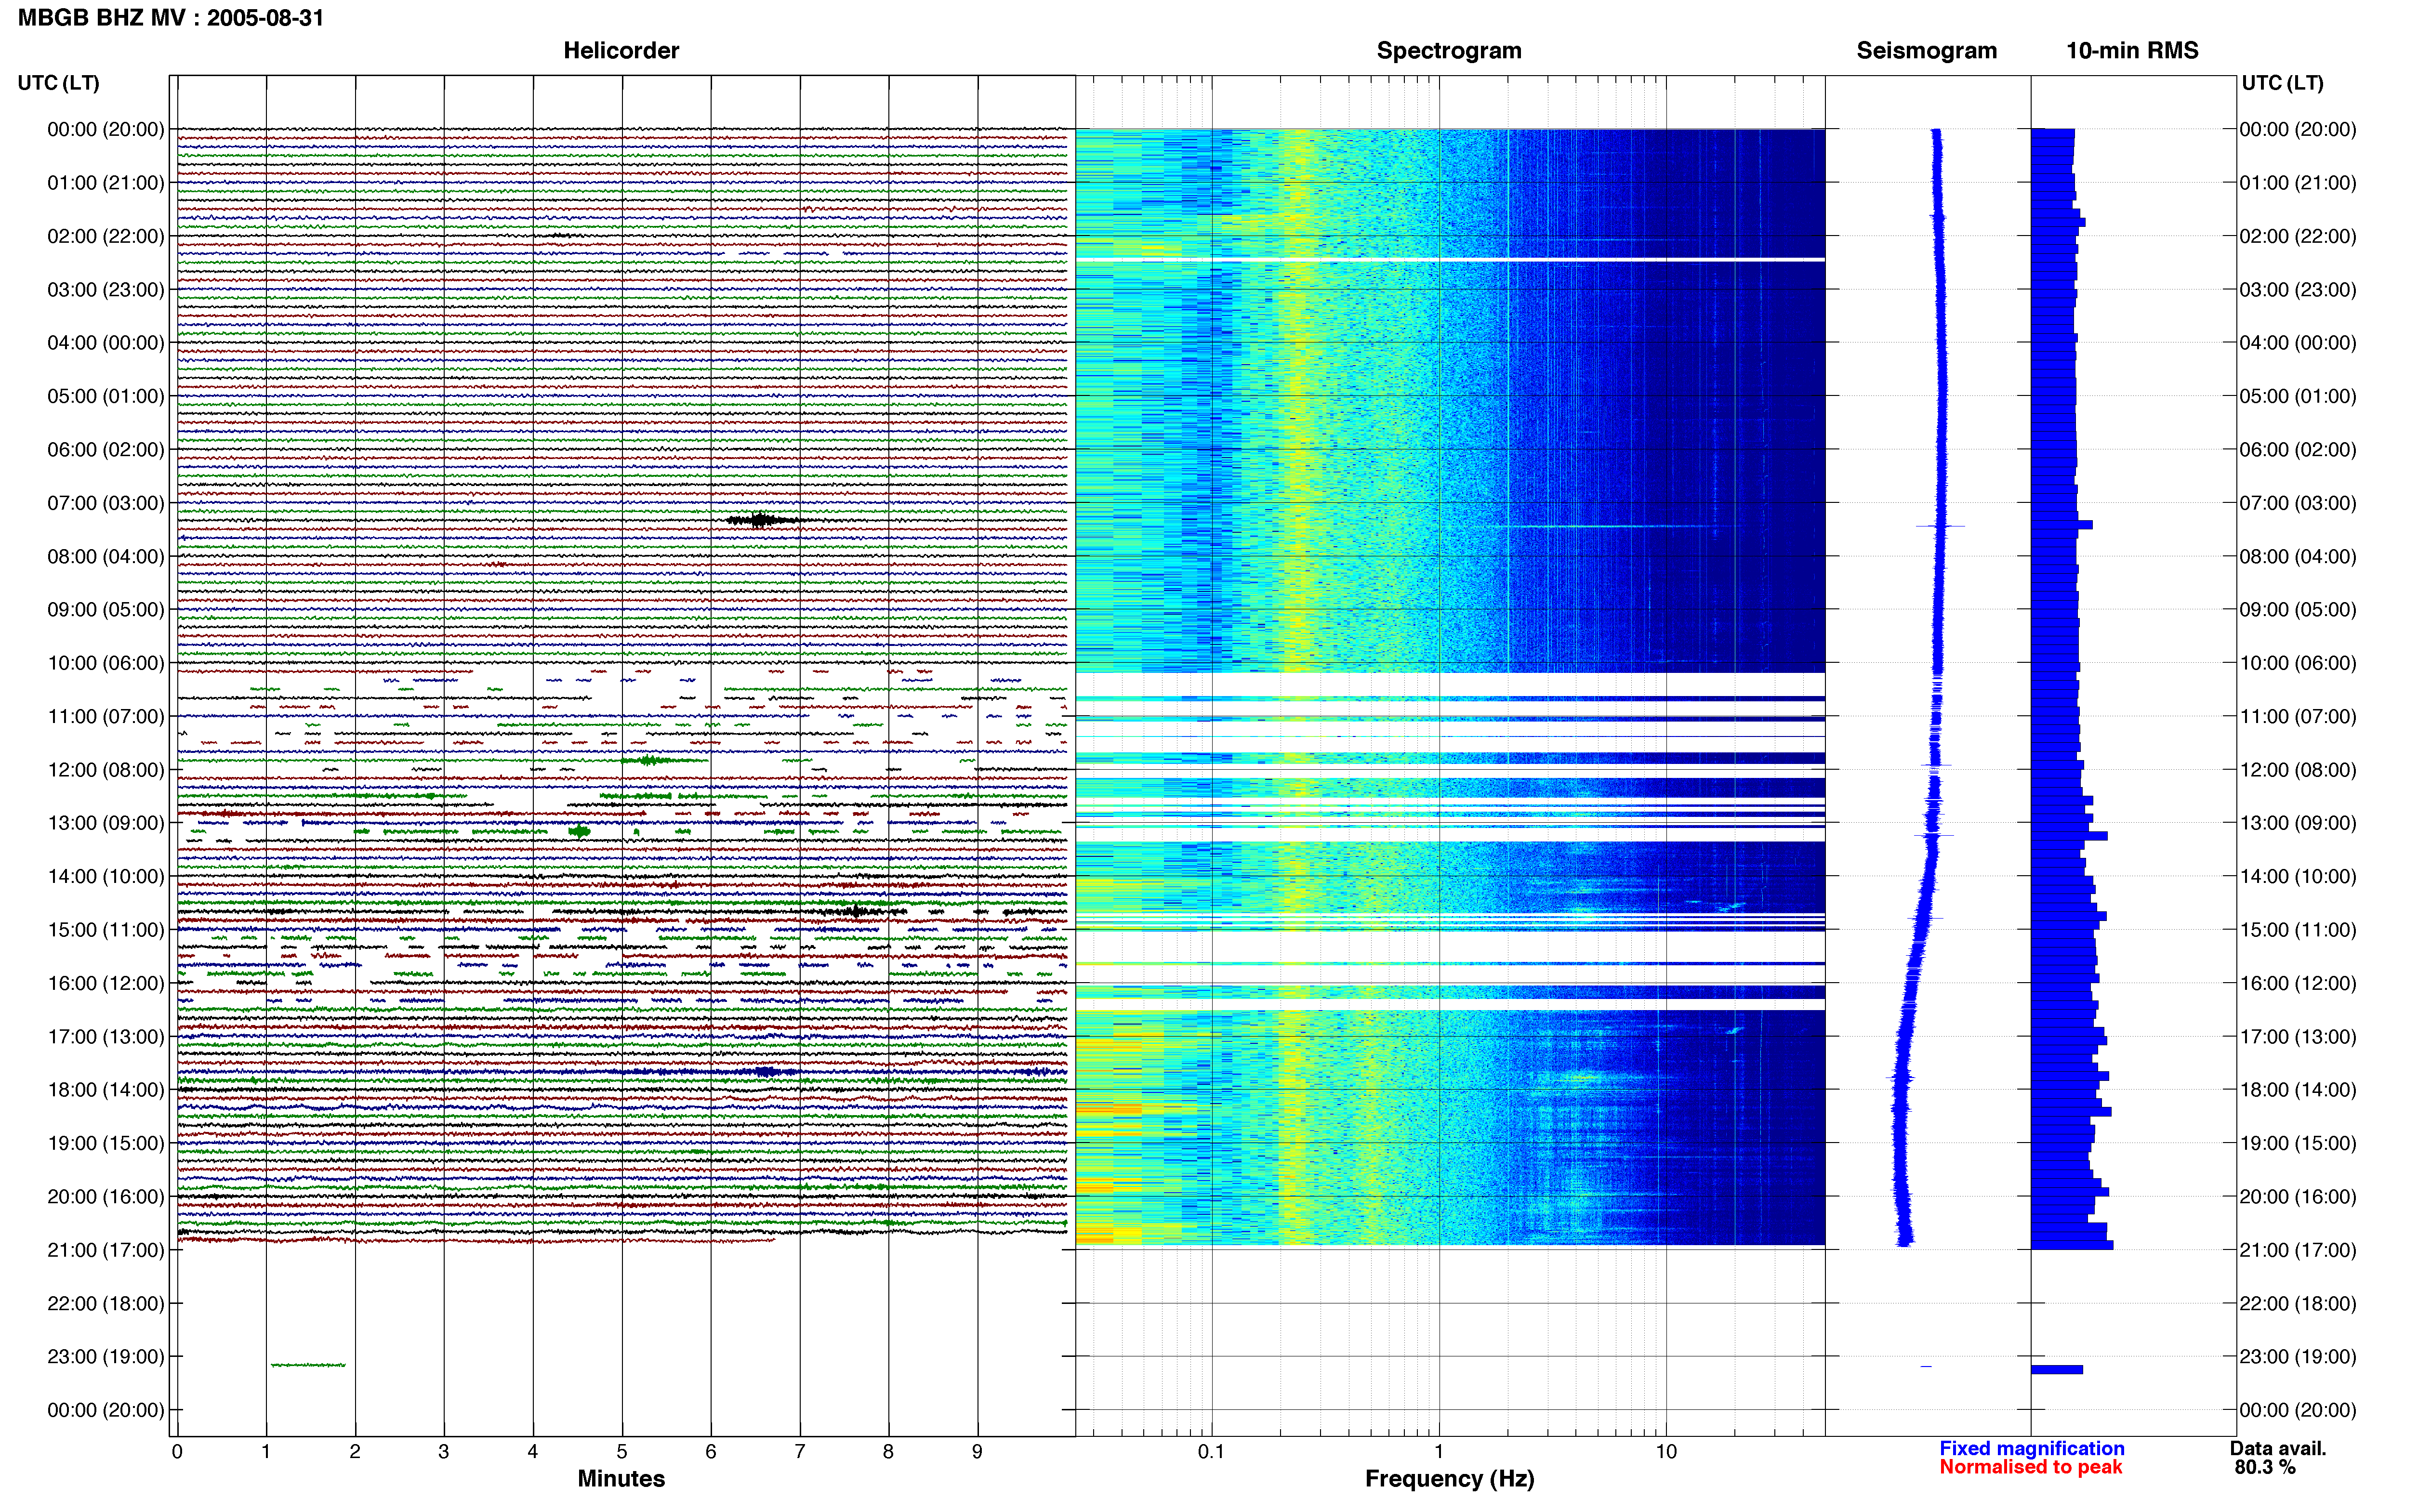This screenshot has height=1512, width=2418.
Task: Click the left '04:00 (00:00)' time label
Action: click(106, 343)
